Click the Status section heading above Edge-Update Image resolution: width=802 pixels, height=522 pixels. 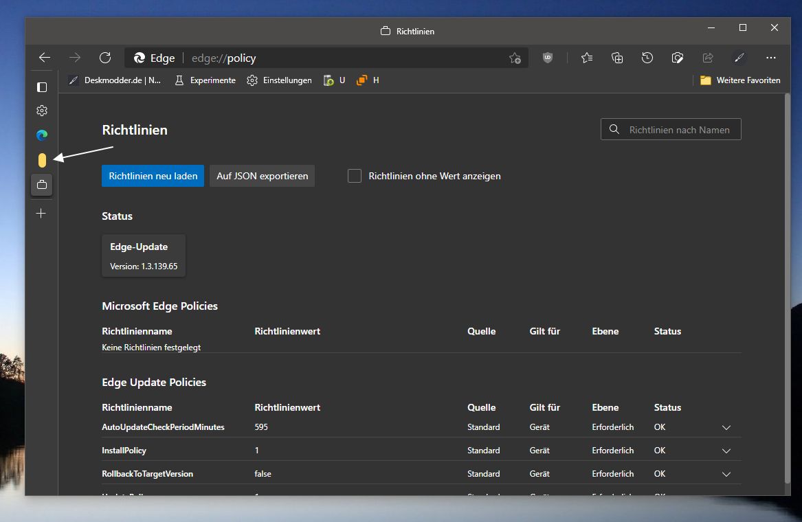pyautogui.click(x=117, y=216)
